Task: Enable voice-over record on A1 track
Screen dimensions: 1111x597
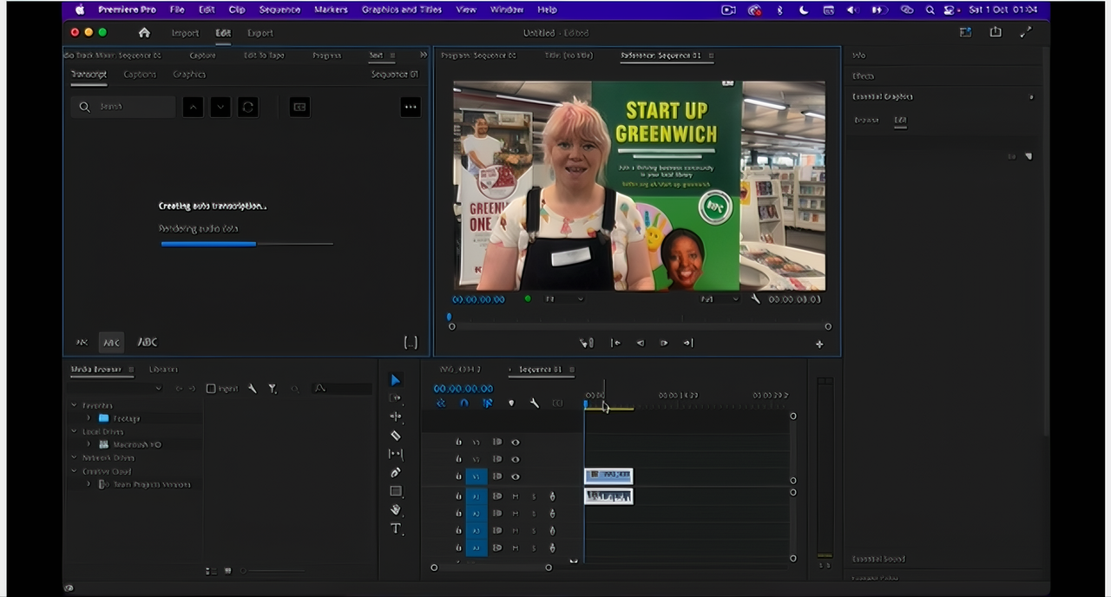Action: point(552,496)
